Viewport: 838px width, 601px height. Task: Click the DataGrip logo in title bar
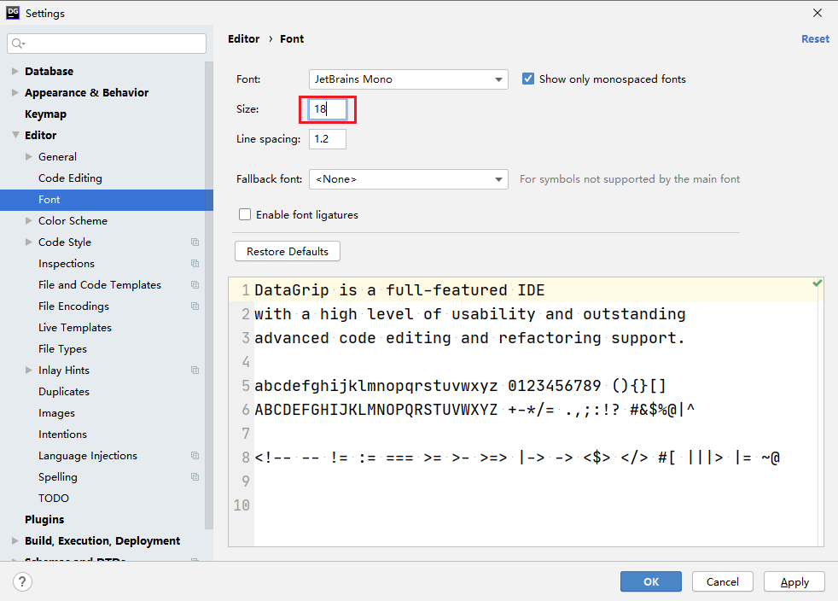tap(13, 13)
